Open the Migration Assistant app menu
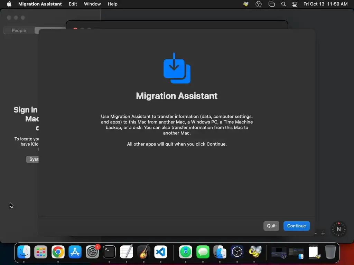 coord(40,4)
